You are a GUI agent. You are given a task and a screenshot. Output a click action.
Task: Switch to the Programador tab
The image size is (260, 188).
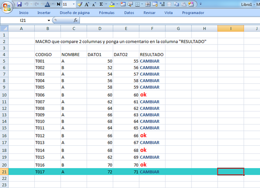(x=193, y=13)
